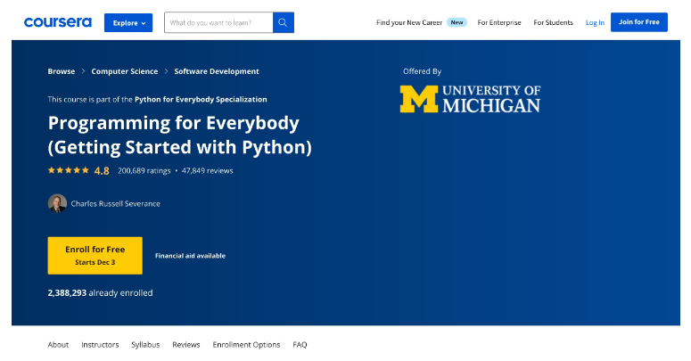Open Financial aid available link
This screenshot has width=691, height=361.
coord(191,256)
